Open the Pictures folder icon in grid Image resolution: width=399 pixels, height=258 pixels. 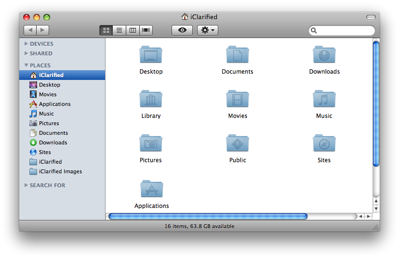(151, 143)
